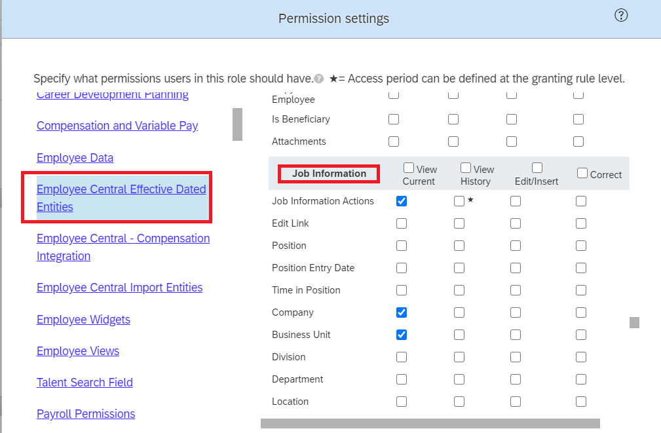Uncheck View Current for Business Unit

[402, 335]
